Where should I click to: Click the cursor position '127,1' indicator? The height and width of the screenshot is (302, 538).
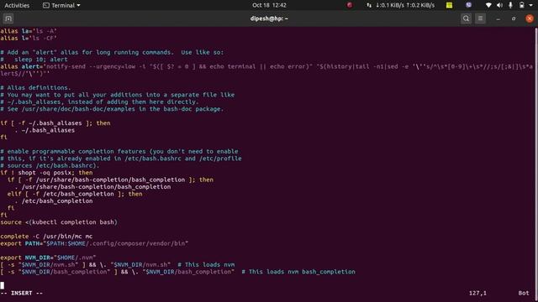click(x=477, y=293)
